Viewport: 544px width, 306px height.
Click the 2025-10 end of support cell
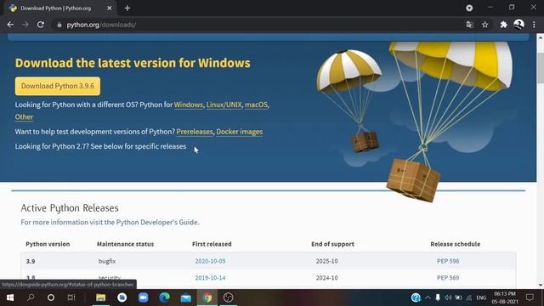tap(326, 261)
